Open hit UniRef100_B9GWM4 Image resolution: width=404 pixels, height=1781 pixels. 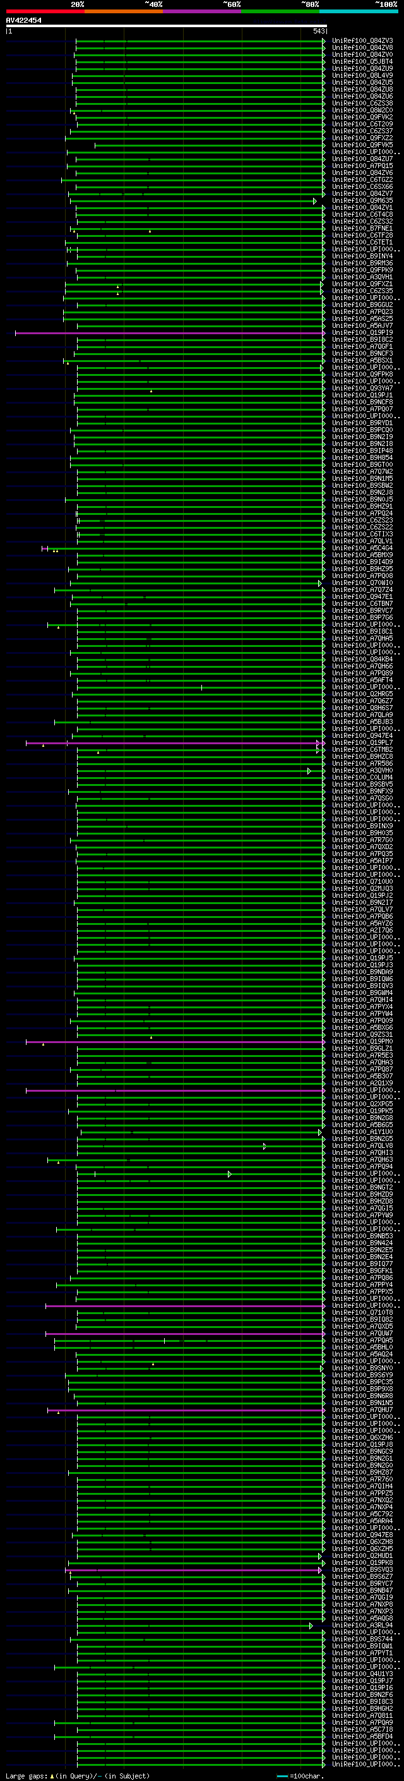362,993
